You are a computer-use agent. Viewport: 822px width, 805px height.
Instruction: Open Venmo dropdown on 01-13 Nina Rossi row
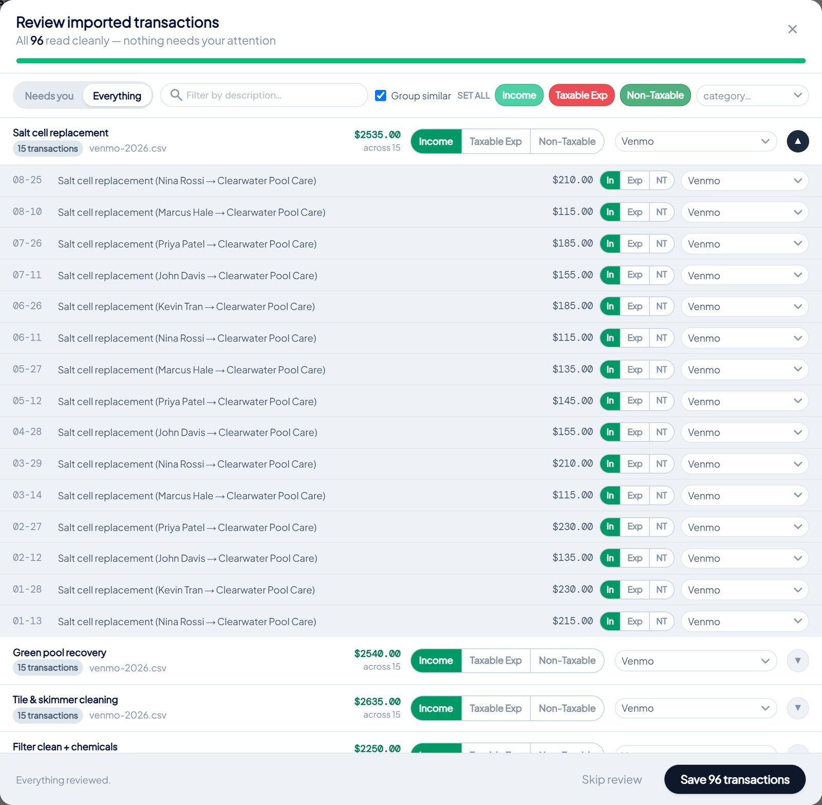point(744,622)
